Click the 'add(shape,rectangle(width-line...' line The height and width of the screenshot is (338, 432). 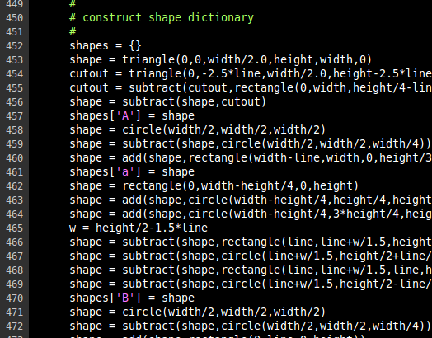click(251, 158)
